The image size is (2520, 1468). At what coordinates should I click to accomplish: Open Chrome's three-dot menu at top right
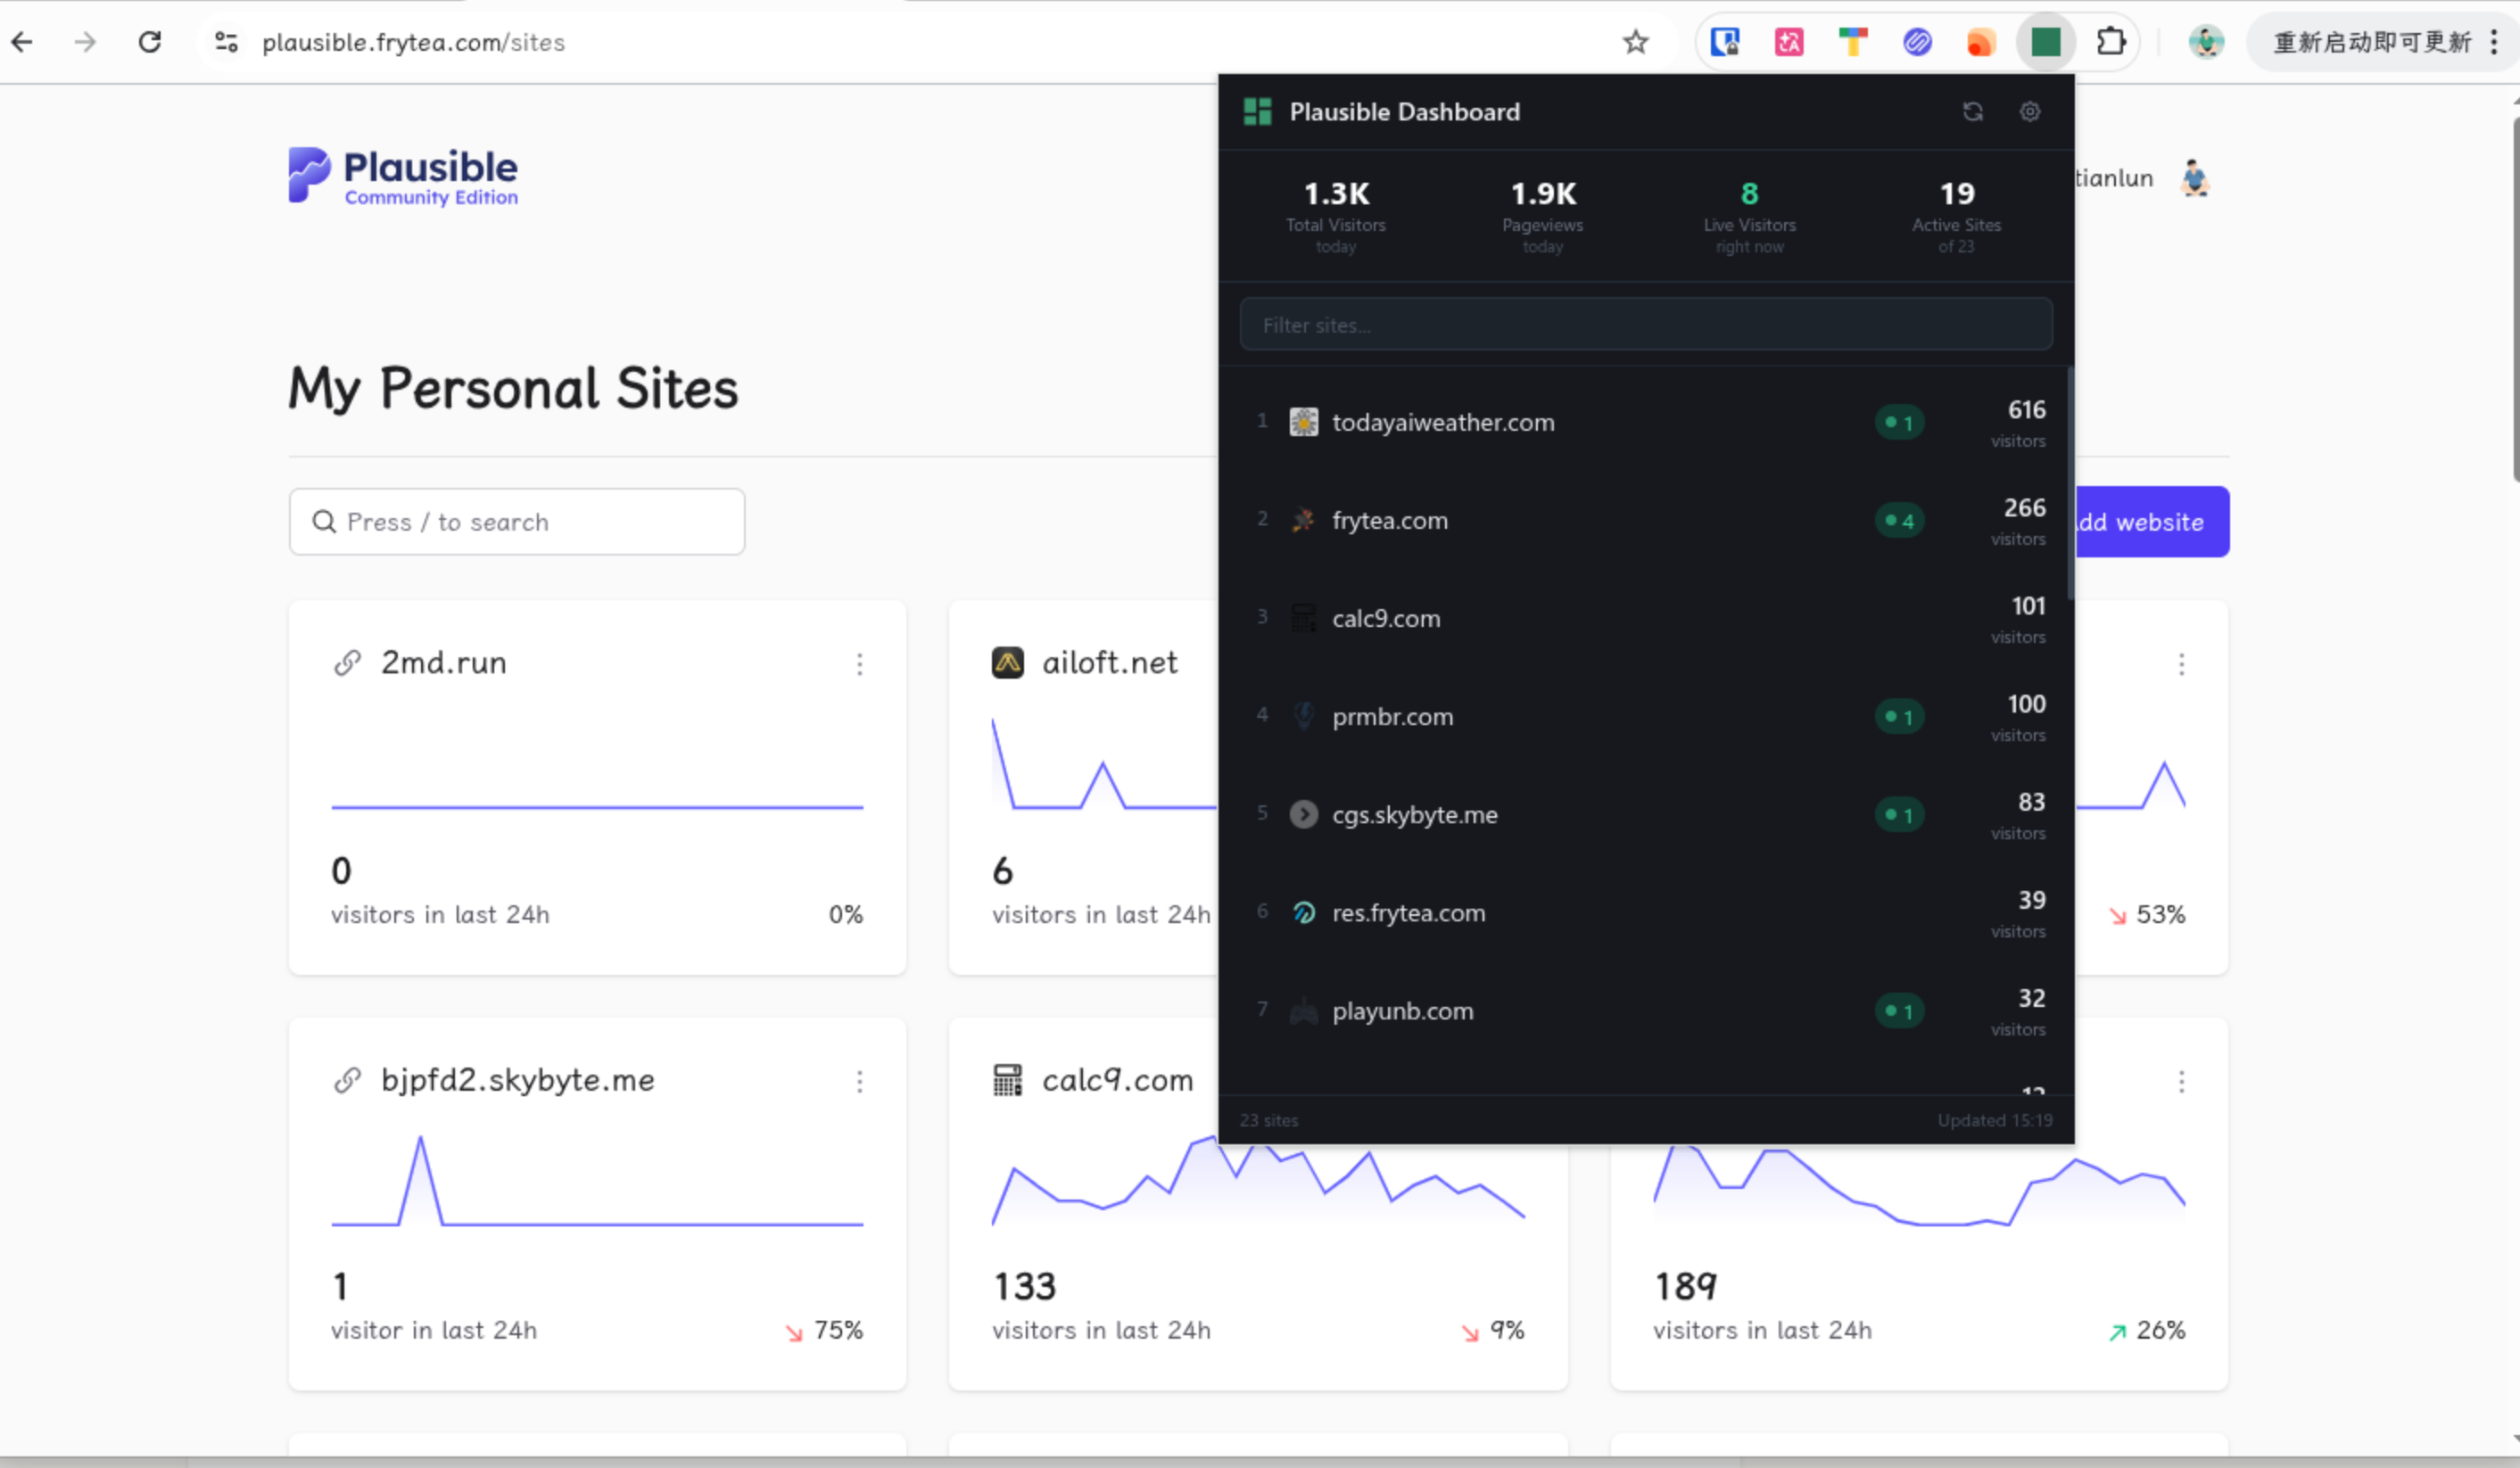(2494, 42)
